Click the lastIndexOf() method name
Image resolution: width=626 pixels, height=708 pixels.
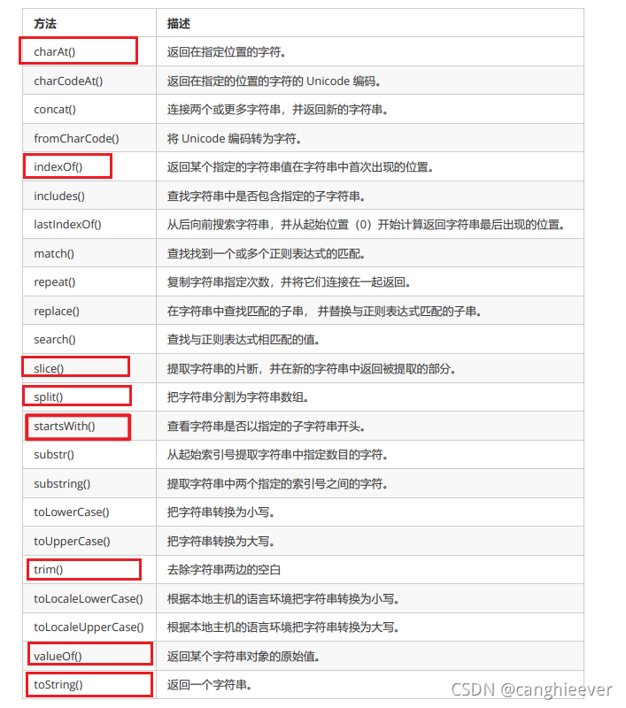68,225
